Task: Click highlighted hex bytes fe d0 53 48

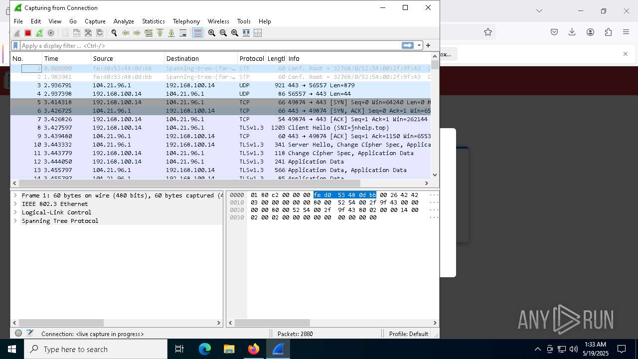Action: coord(345,195)
